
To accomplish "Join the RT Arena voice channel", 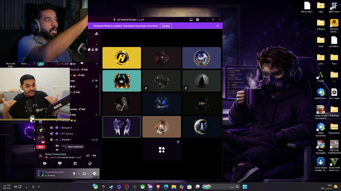I will click(67, 134).
